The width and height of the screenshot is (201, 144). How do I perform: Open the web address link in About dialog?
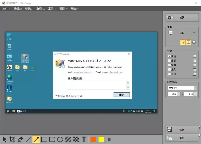click(x=83, y=72)
